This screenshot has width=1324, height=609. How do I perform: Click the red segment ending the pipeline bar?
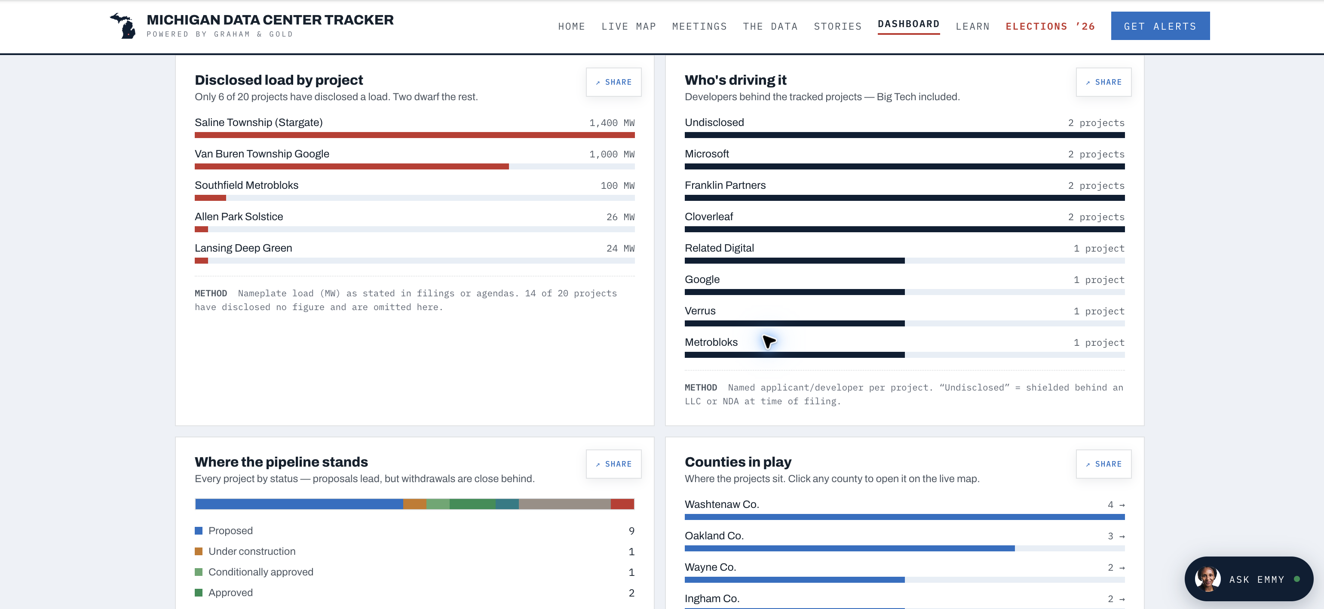pos(622,504)
